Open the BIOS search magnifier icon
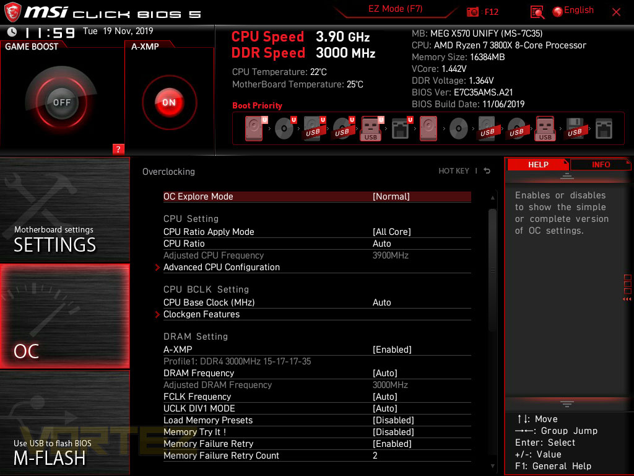The width and height of the screenshot is (634, 476). (537, 12)
